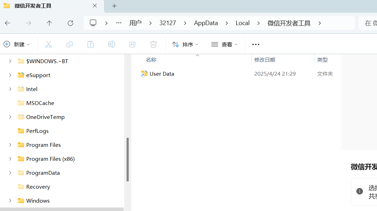
Task: Open the 新建 dropdown menu
Action: click(17, 44)
